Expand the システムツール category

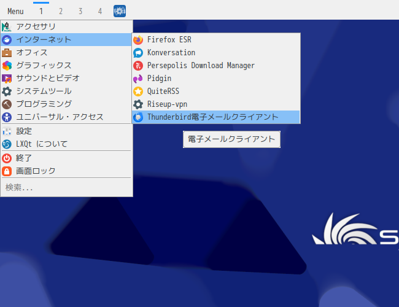pos(66,91)
